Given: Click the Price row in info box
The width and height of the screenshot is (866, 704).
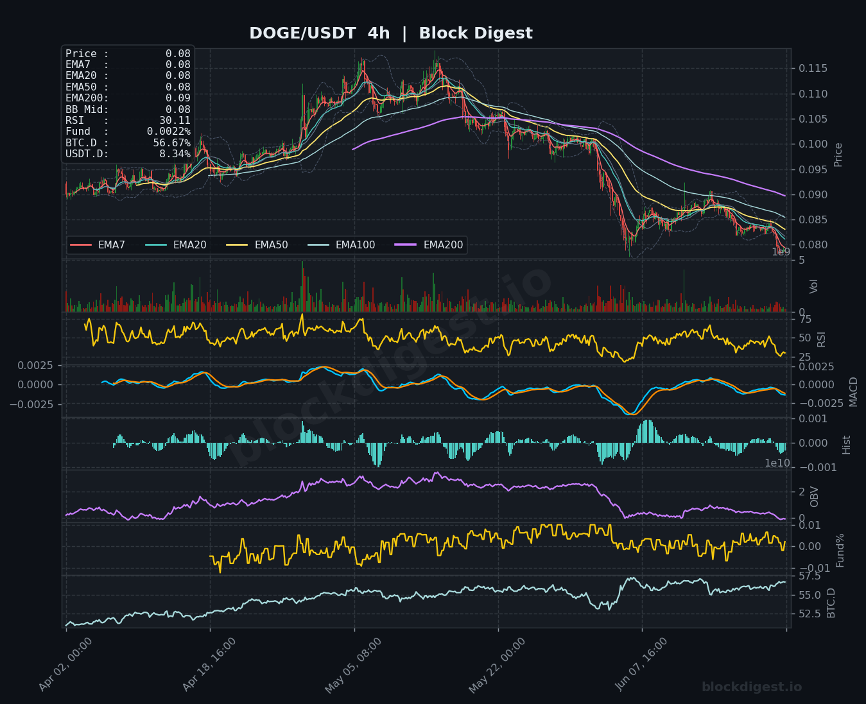Looking at the screenshot, I should click(x=128, y=54).
